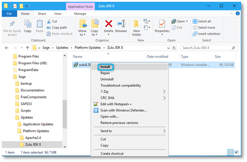This screenshot has height=162, width=247.
Task: Open the Move to dropdown
Action: [82, 28]
